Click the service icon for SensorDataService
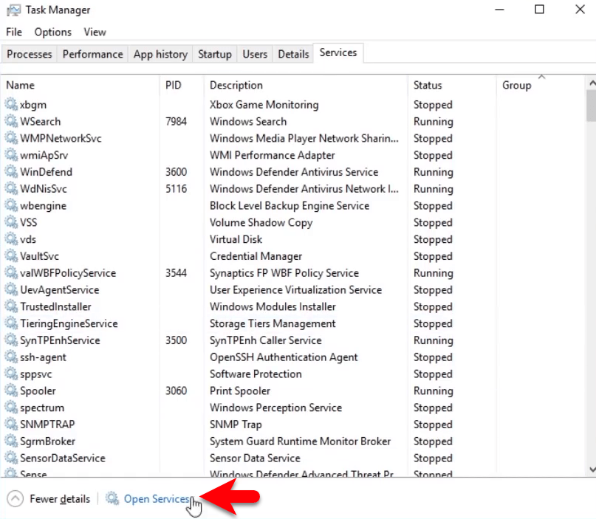596x519 pixels. coord(11,458)
